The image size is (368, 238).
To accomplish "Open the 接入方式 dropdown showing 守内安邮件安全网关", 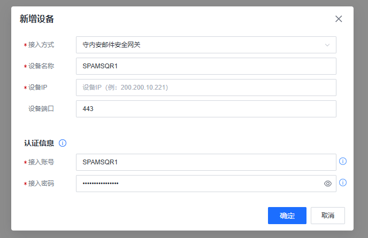I will click(198, 45).
